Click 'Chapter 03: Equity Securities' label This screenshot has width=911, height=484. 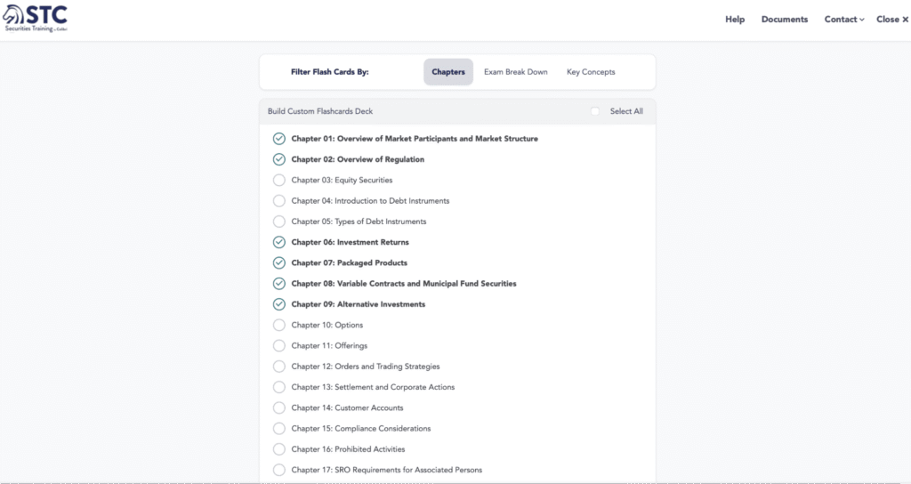click(342, 180)
